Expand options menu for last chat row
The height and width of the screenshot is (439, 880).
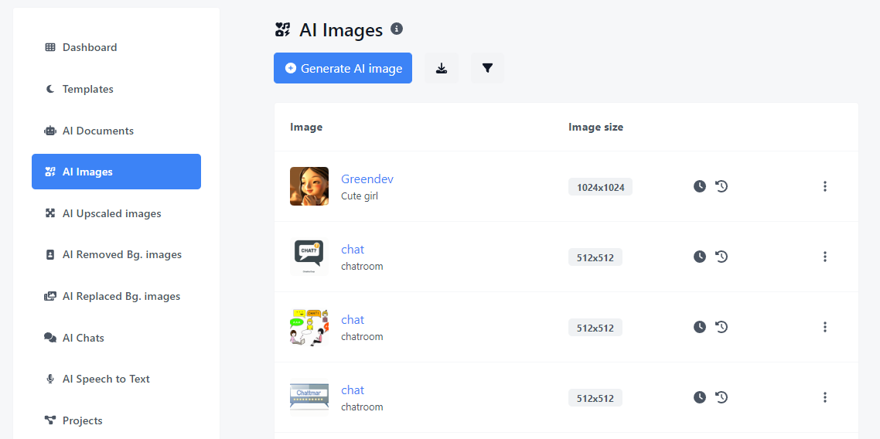(825, 397)
